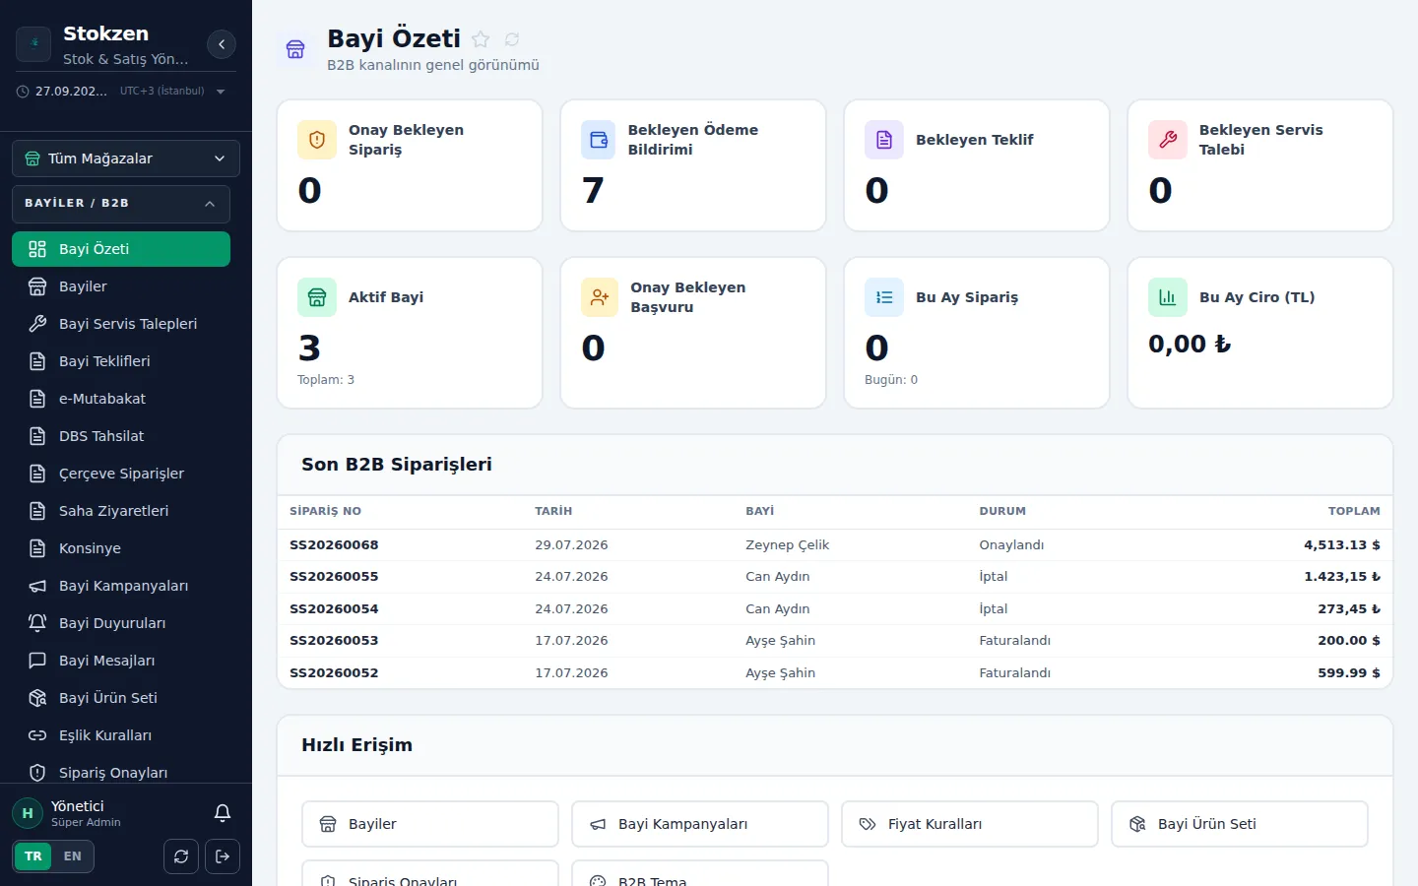
Task: Open Bayi Teklifleri menu item
Action: (121, 361)
